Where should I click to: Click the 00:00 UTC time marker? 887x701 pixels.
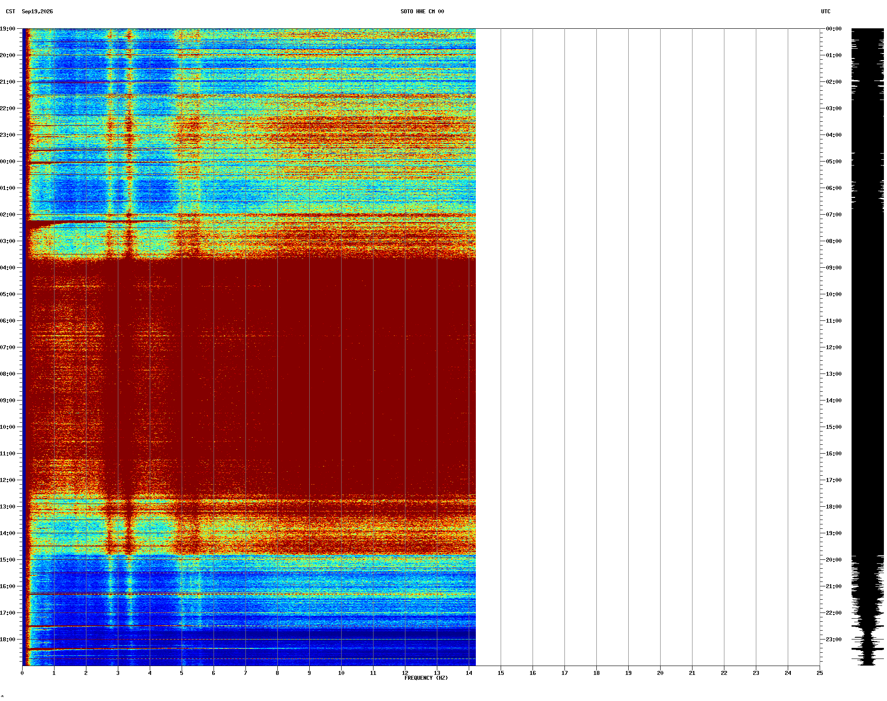834,29
